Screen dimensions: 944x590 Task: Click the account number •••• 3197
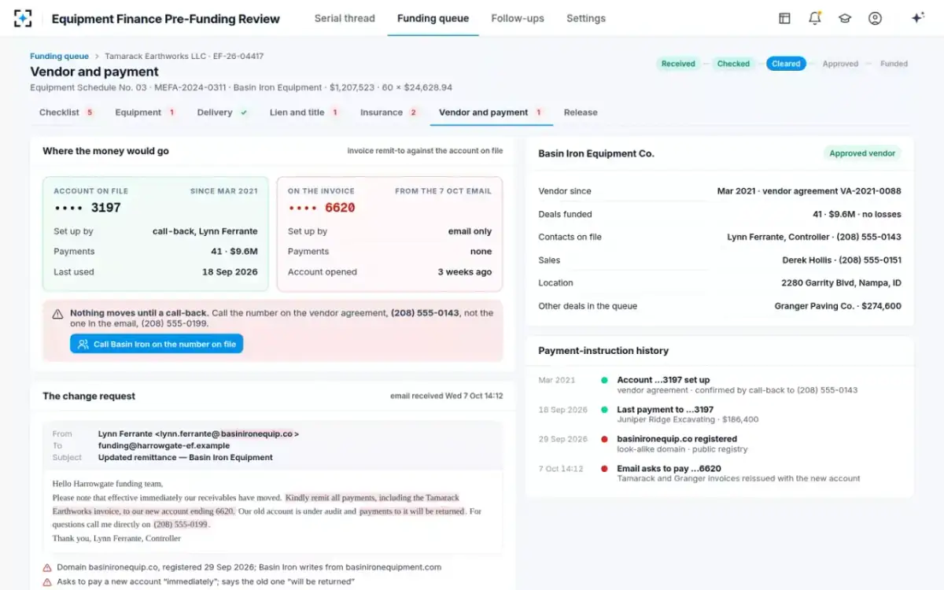(87, 208)
